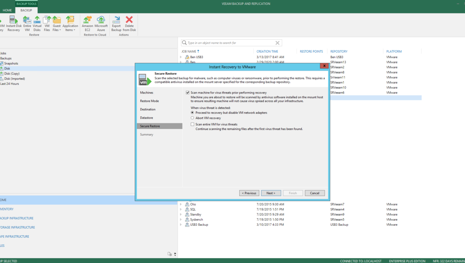The height and width of the screenshot is (263, 465).
Task: Select Snapshots in the backups tree
Action: (x=11, y=63)
